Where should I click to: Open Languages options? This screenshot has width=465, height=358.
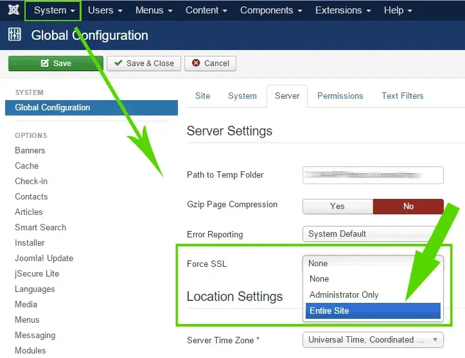coord(35,289)
